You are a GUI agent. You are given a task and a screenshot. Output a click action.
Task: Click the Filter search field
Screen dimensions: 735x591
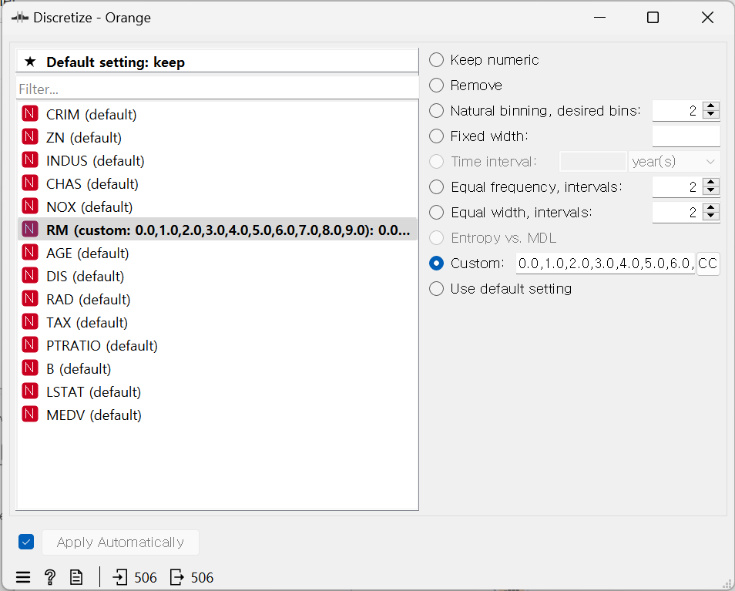click(x=217, y=89)
